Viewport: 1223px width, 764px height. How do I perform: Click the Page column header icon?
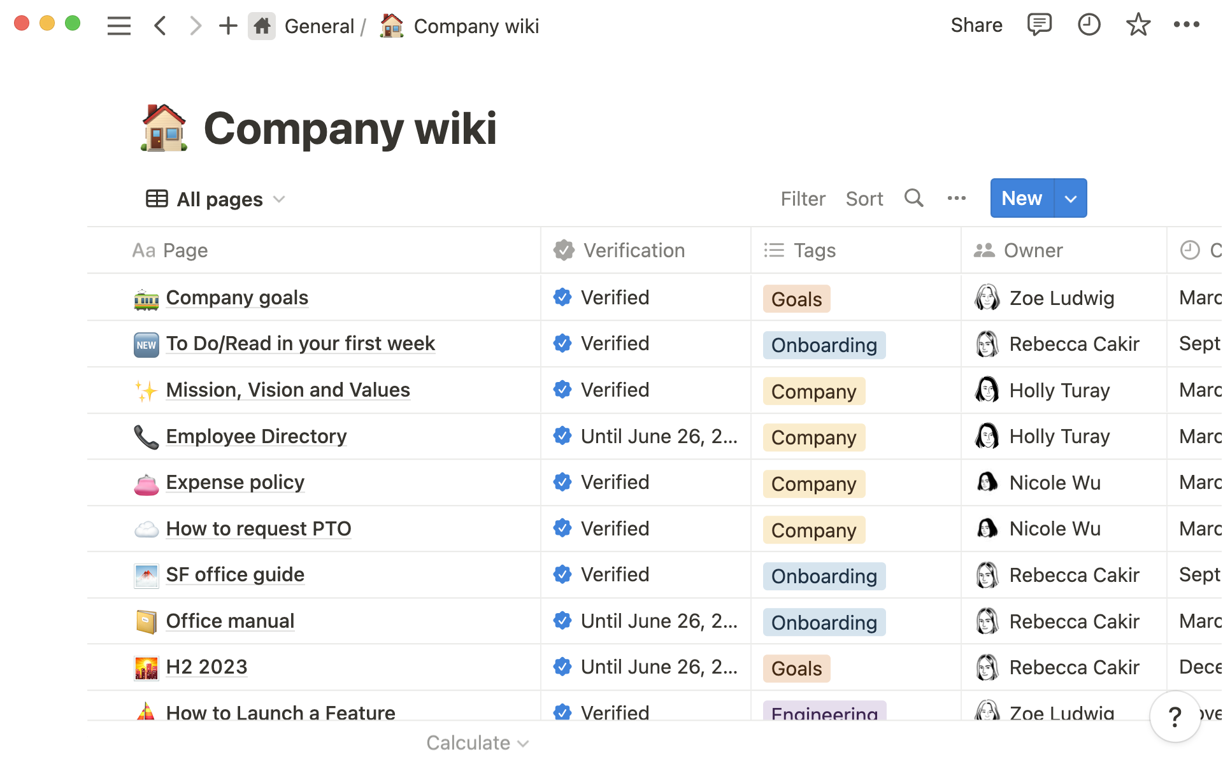(x=143, y=250)
